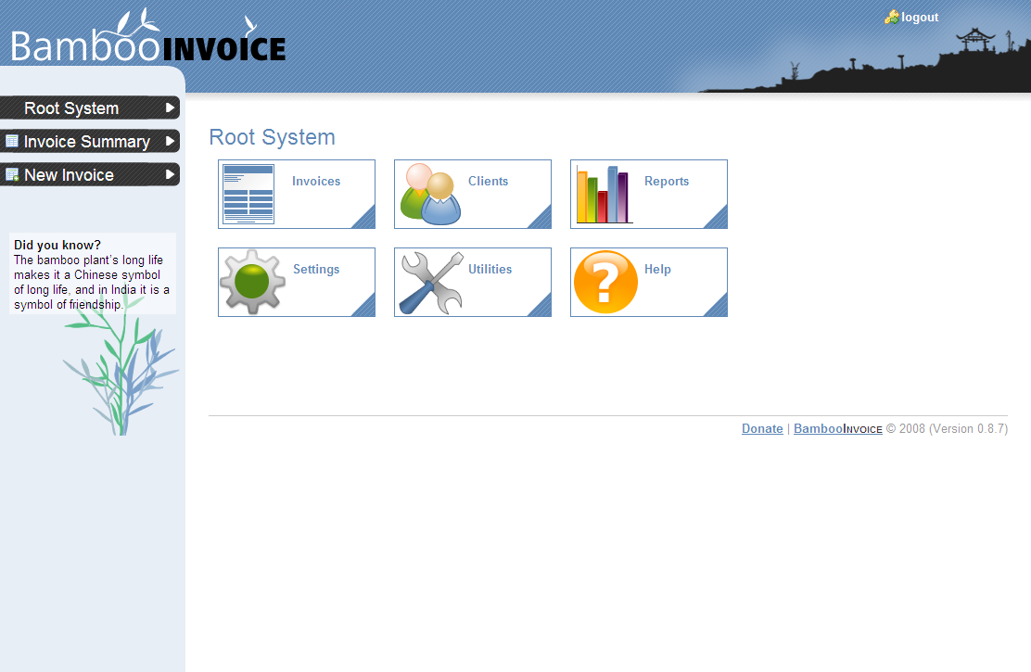Open the Donate link in footer
The image size is (1031, 672).
click(762, 428)
